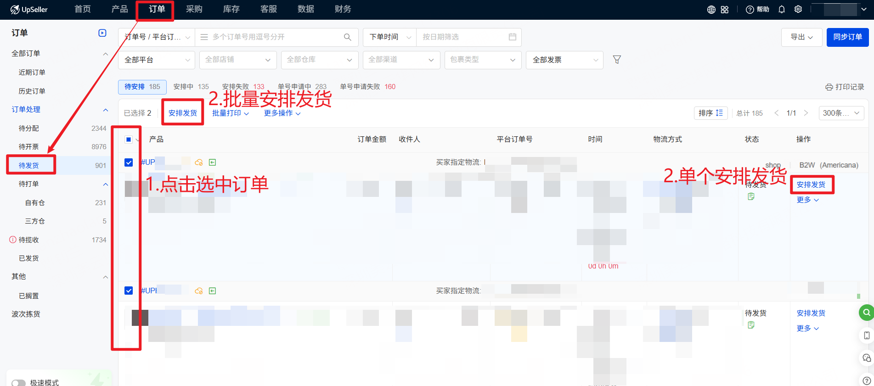This screenshot has width=874, height=386.
Task: Click the calendar icon in date filter
Action: click(513, 37)
